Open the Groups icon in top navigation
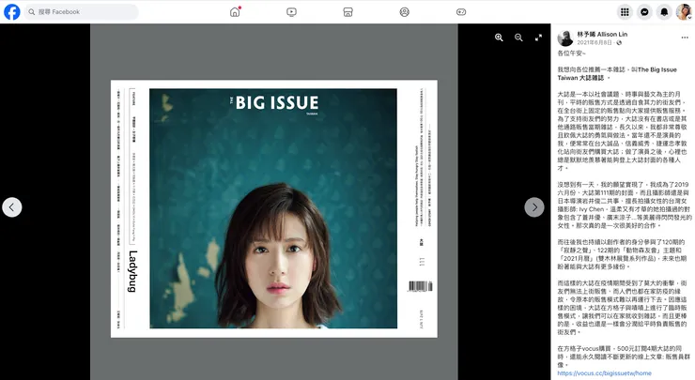 pyautogui.click(x=404, y=12)
